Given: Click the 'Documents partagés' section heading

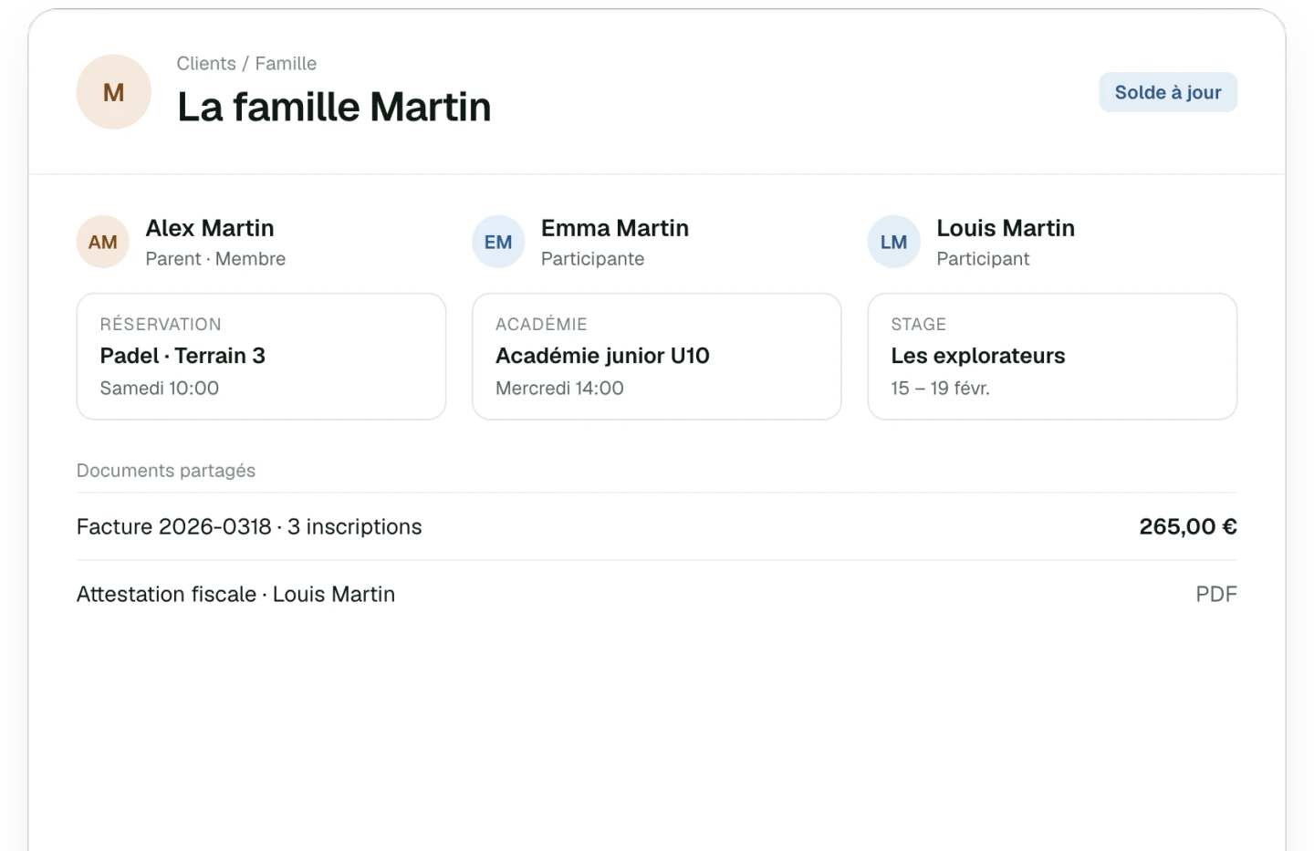Looking at the screenshot, I should pyautogui.click(x=166, y=471).
